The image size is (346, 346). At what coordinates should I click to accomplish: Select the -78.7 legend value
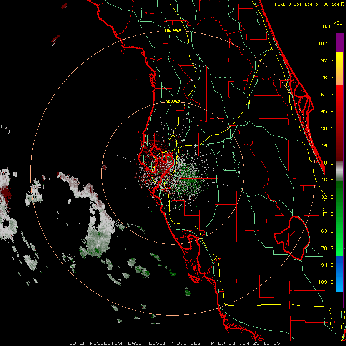(x=326, y=248)
